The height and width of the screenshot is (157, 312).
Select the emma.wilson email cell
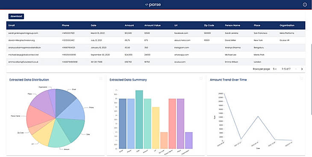(23, 62)
